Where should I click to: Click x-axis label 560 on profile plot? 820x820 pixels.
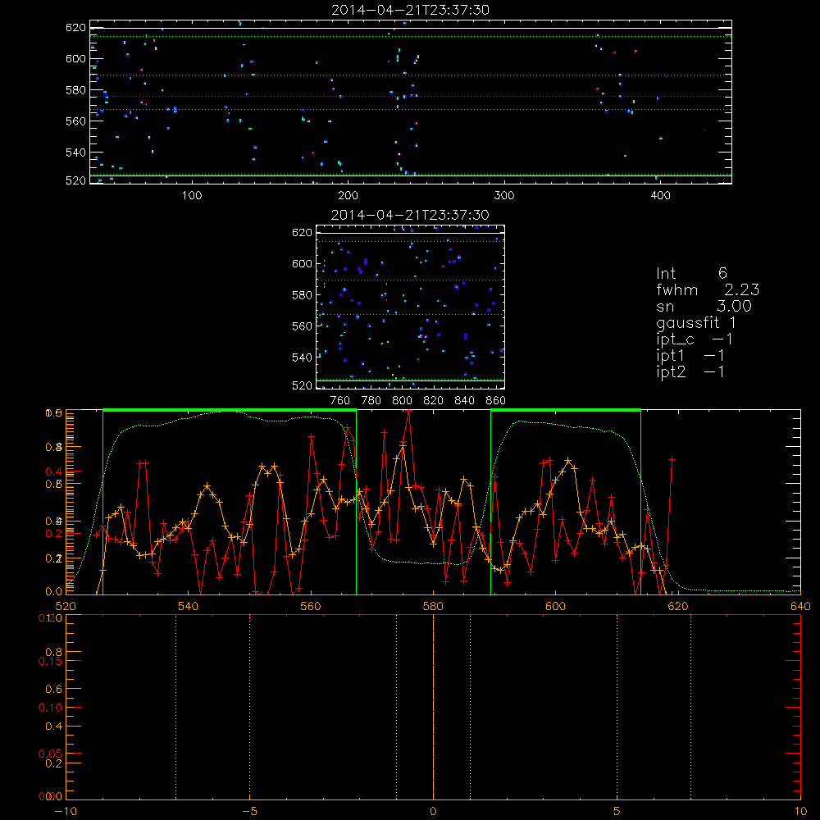click(x=311, y=606)
